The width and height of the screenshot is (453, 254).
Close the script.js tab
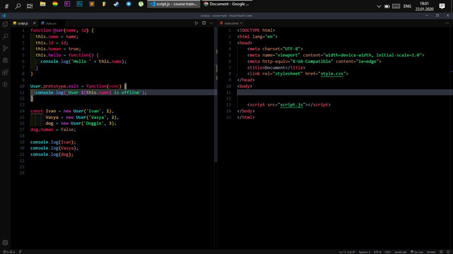click(x=34, y=23)
